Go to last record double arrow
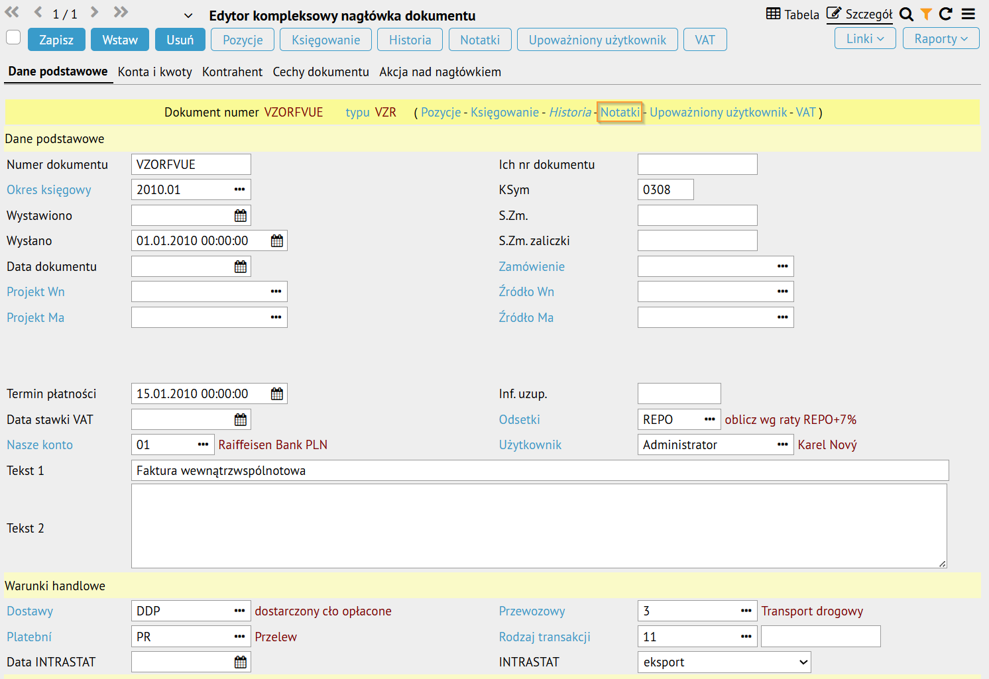The width and height of the screenshot is (989, 679). (x=120, y=12)
